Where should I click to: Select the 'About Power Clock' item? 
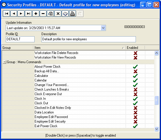click(48, 67)
